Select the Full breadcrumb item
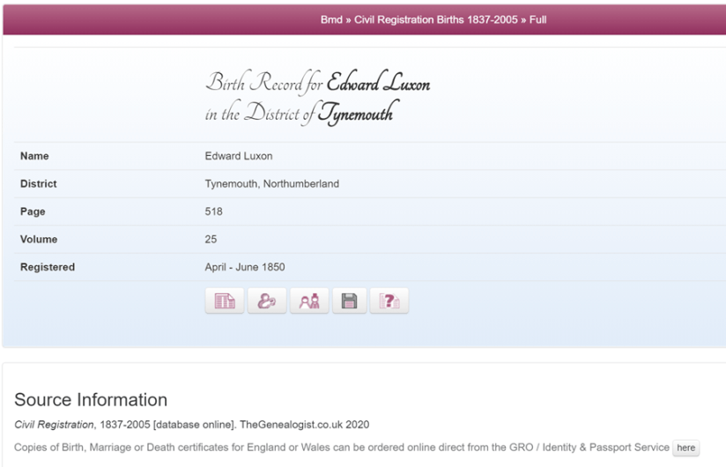 537,19
